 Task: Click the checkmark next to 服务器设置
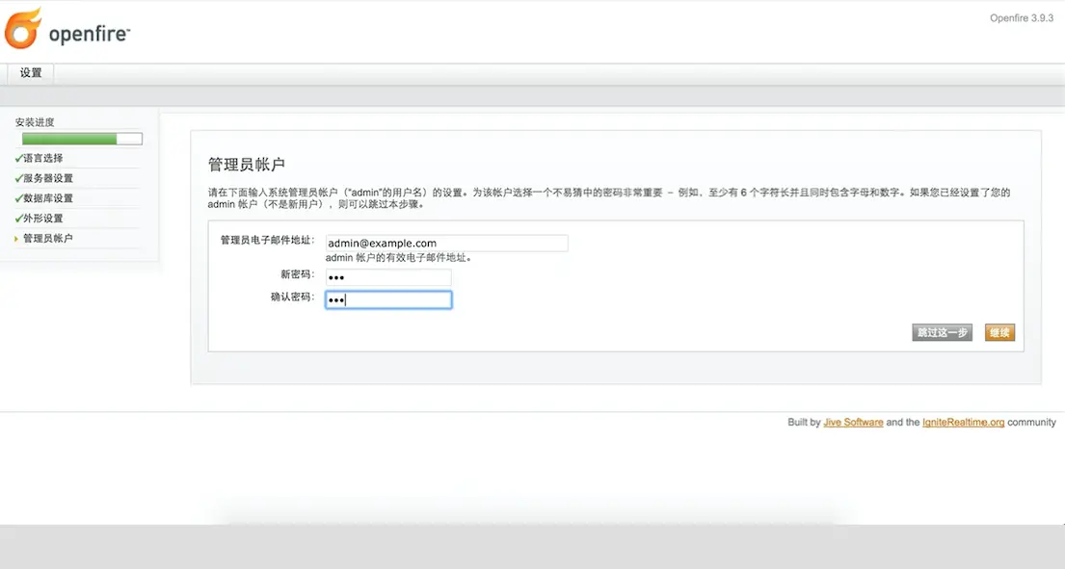(16, 177)
